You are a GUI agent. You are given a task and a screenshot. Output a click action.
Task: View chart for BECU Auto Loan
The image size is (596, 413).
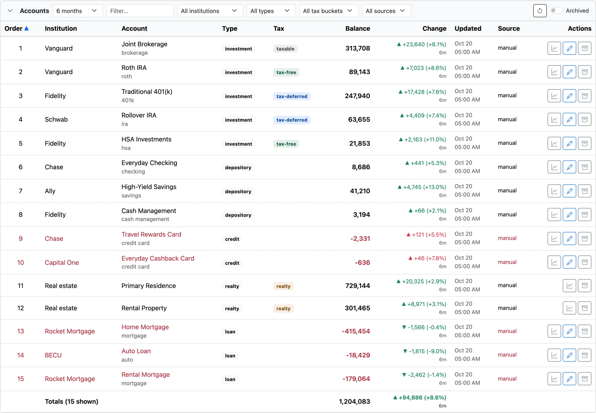(x=554, y=355)
